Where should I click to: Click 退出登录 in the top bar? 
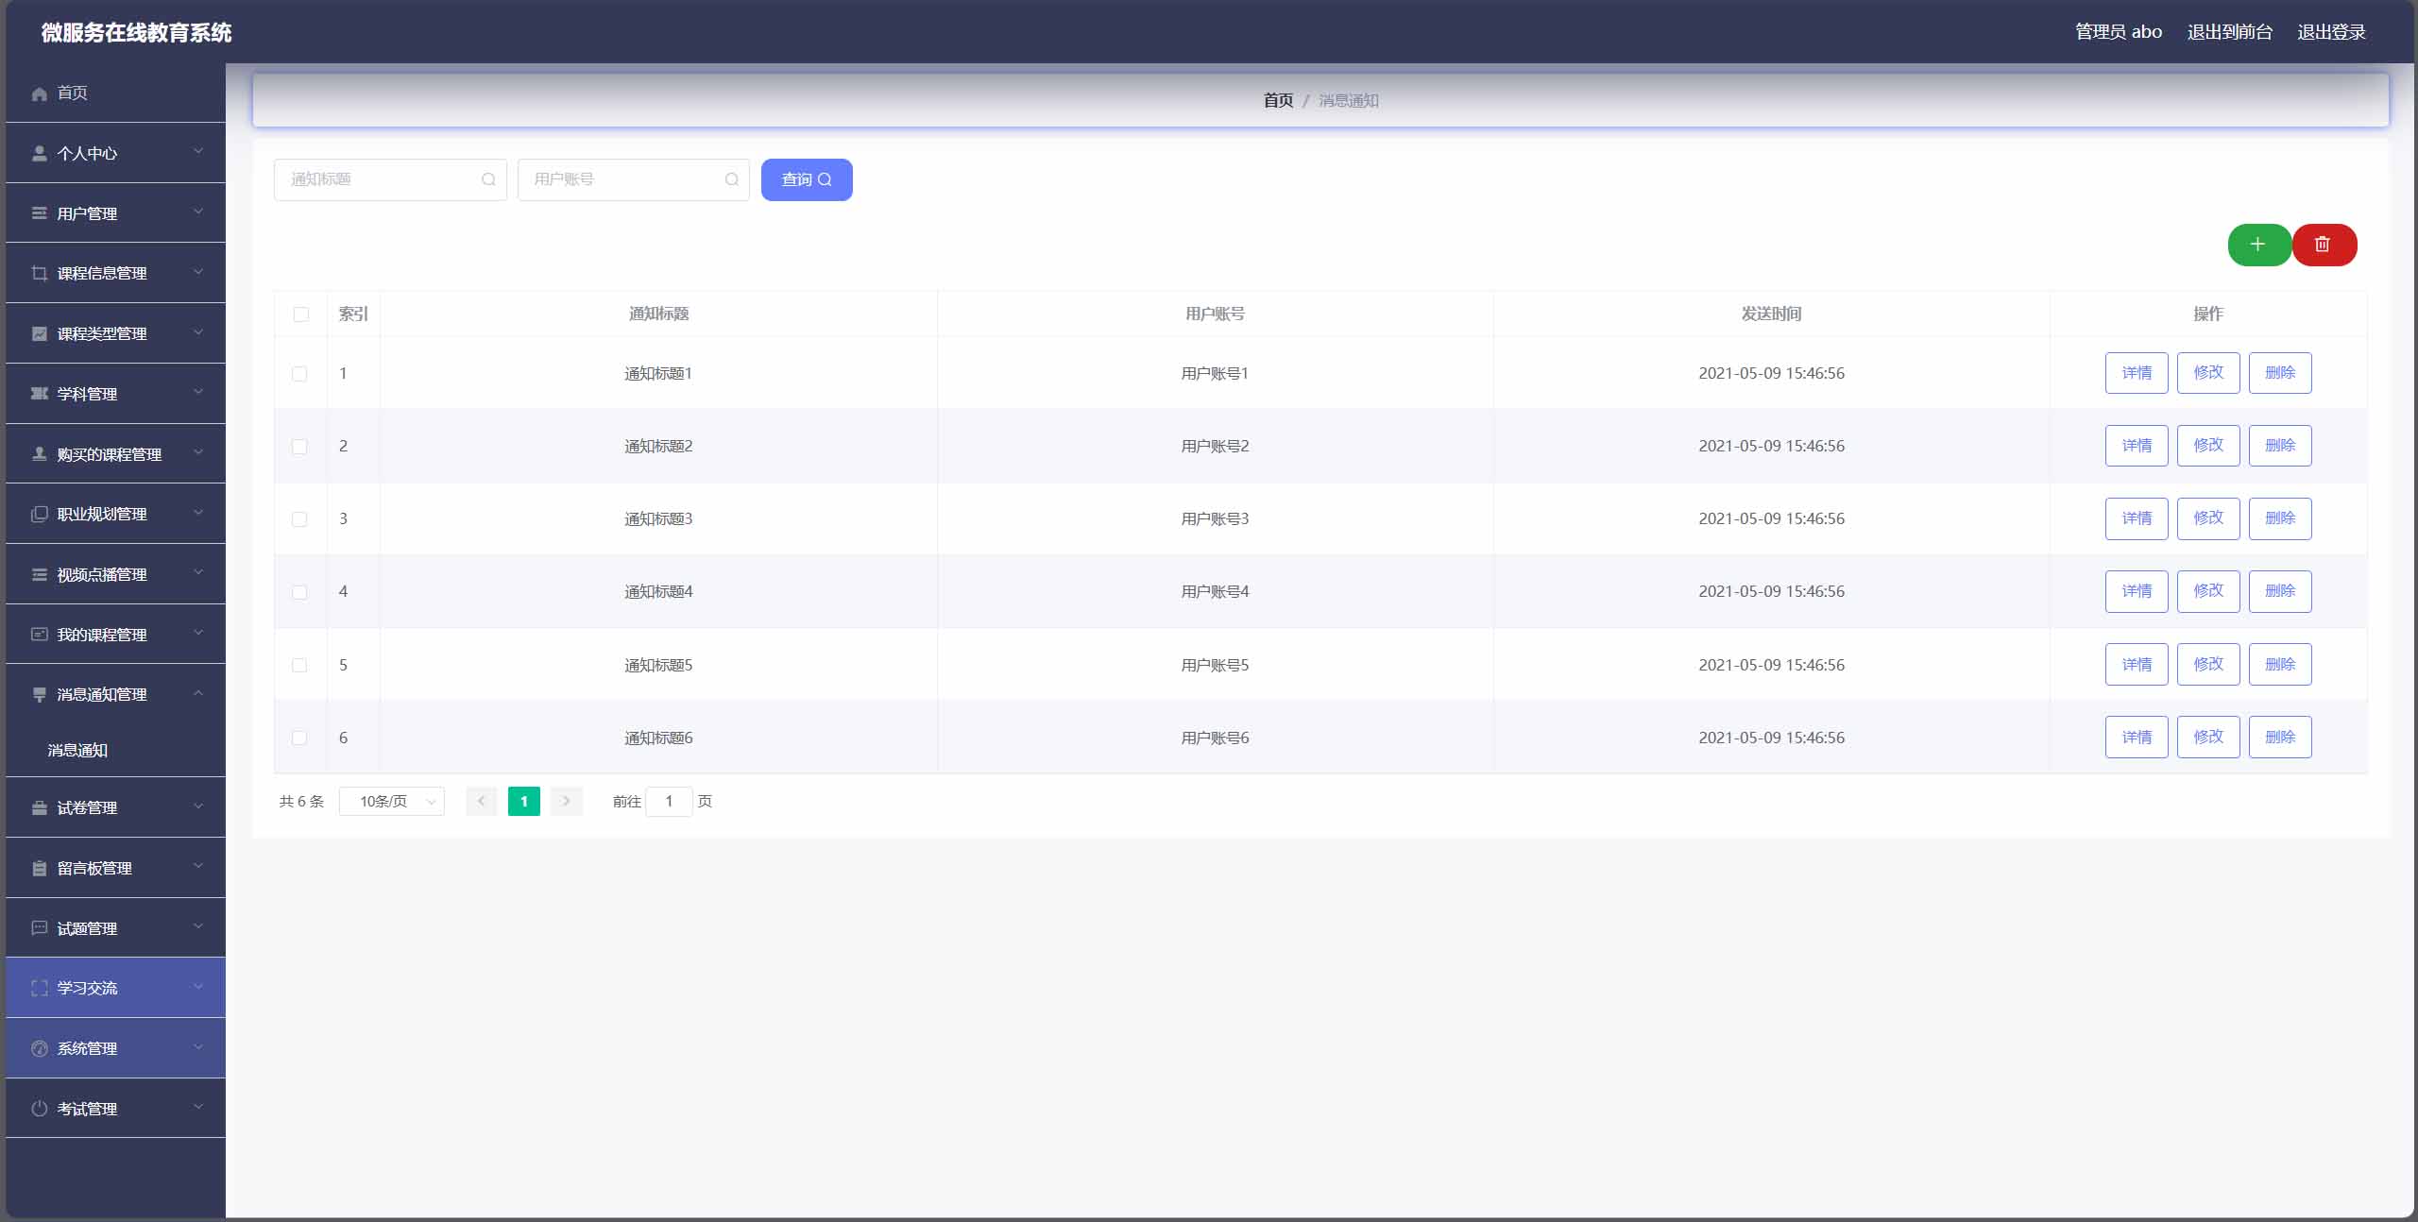click(x=2331, y=32)
